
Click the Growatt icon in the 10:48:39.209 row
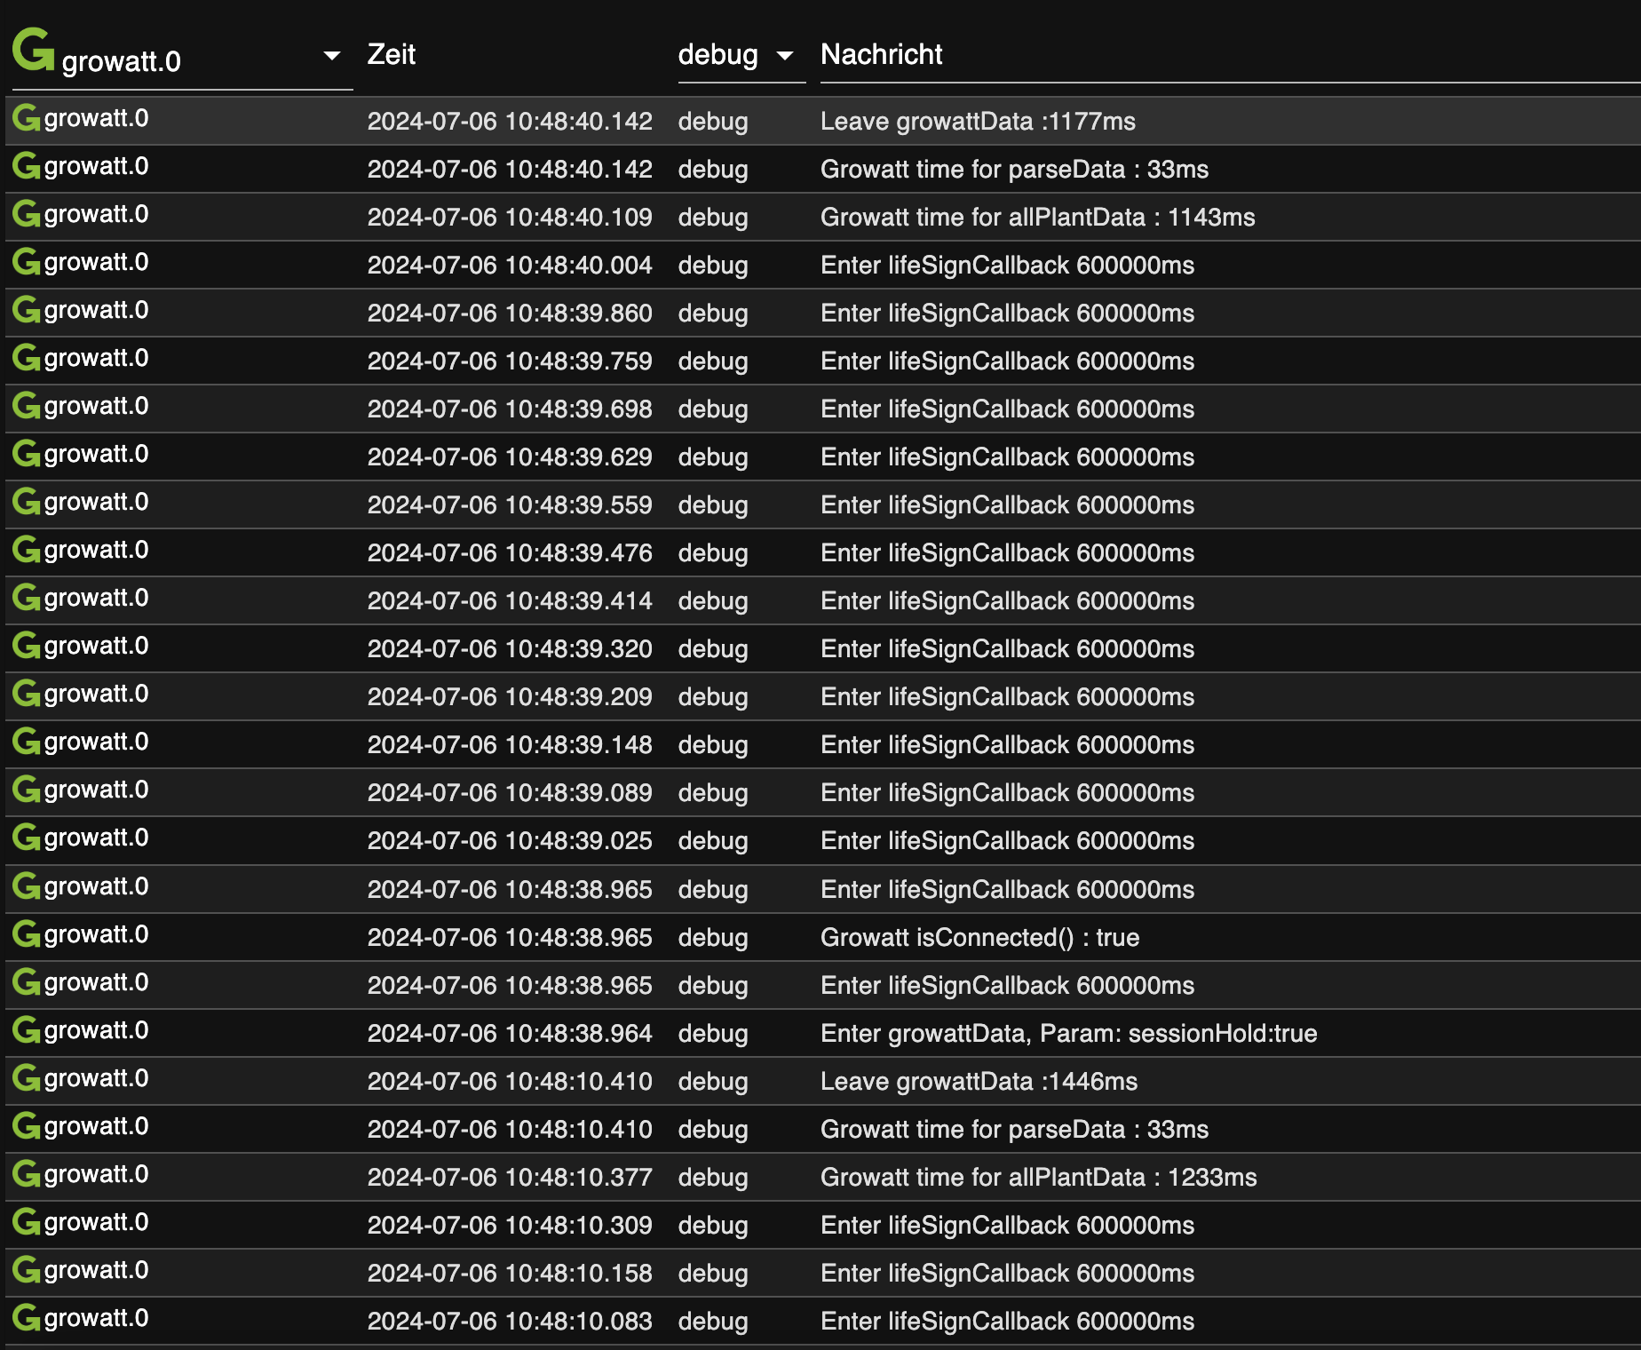27,694
